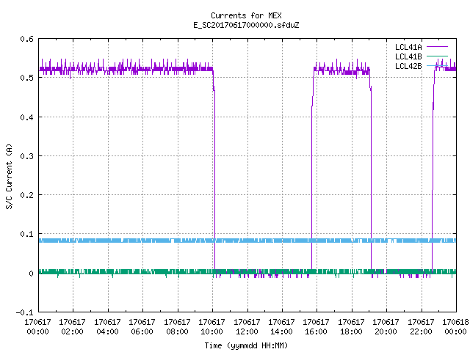
Task: Click the 170617 18:00 x-axis tick label
Action: pos(351,327)
